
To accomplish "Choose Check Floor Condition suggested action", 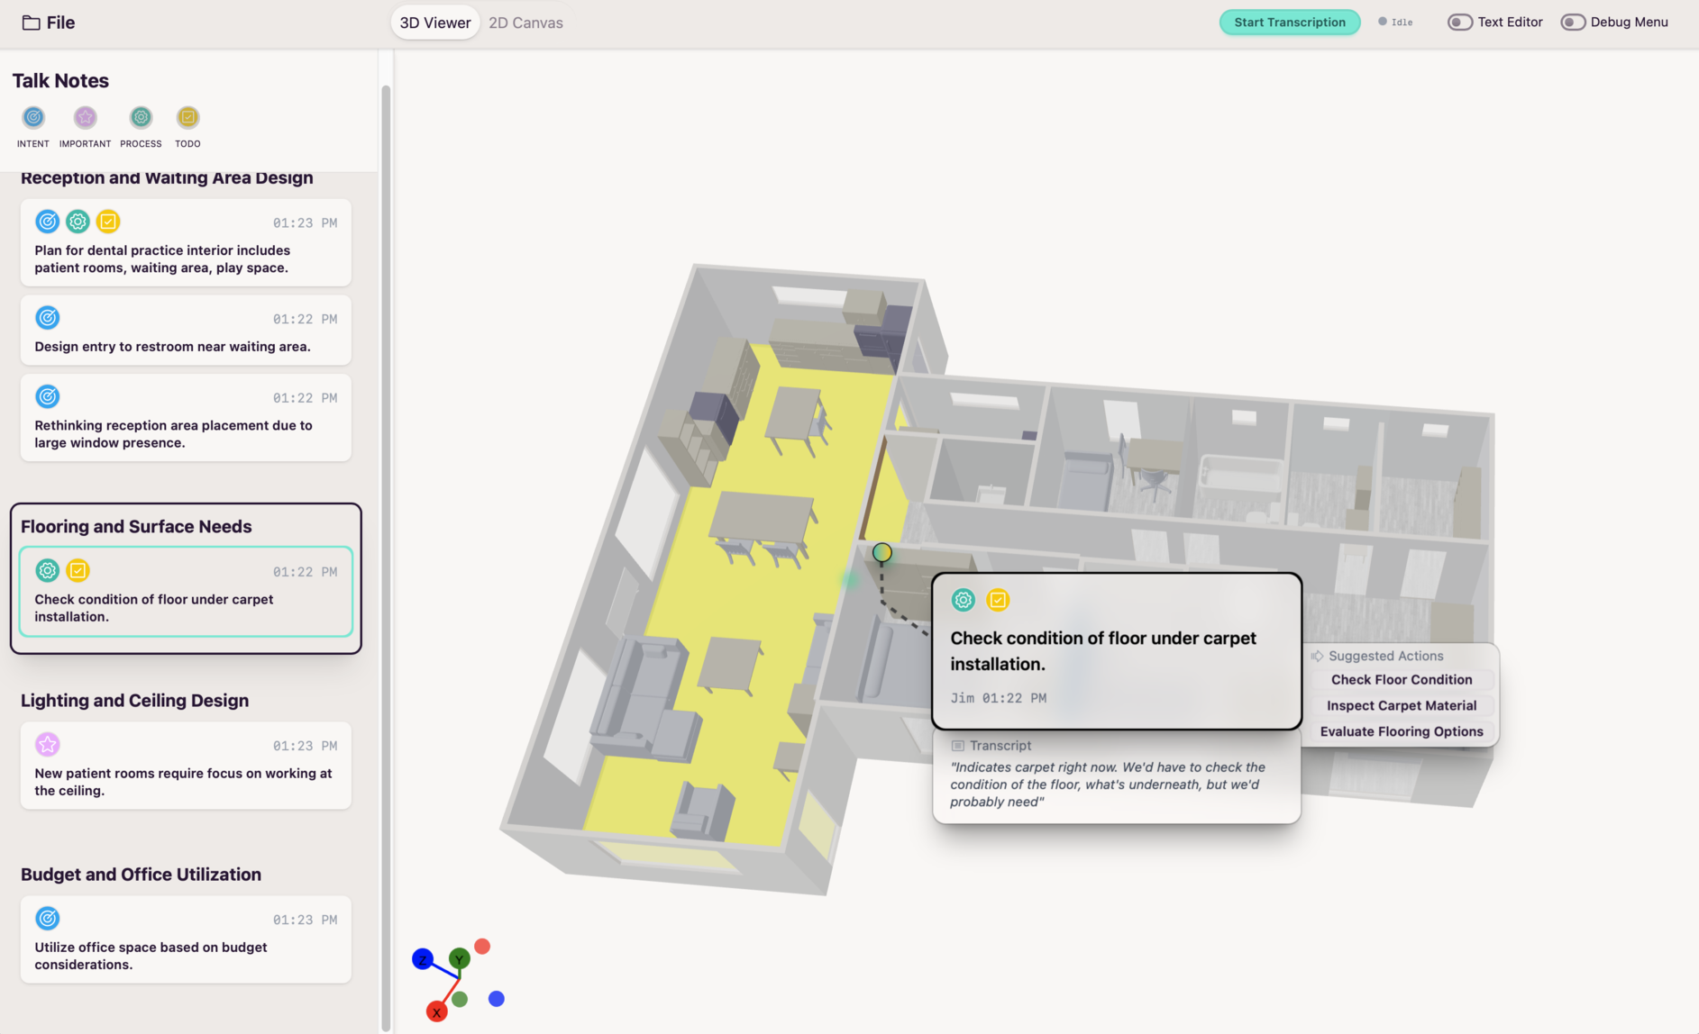I will click(1401, 680).
